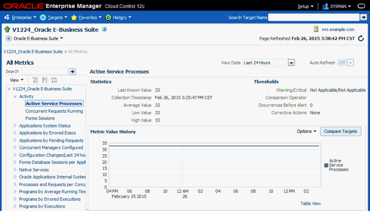The image size is (370, 211).
Task: Expand the Applications System Status node
Action: (x=15, y=126)
